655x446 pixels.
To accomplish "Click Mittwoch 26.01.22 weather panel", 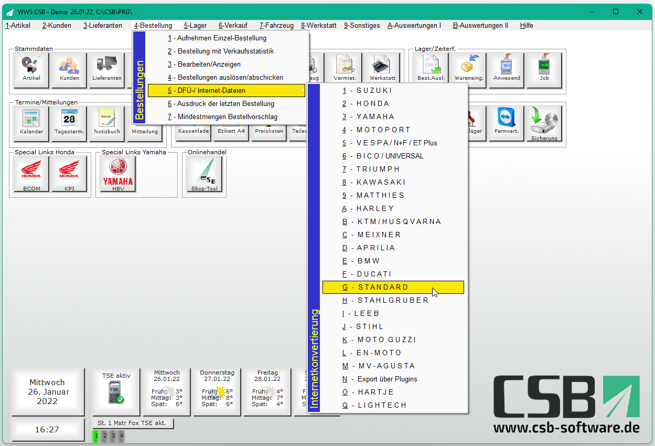I will pos(167,391).
